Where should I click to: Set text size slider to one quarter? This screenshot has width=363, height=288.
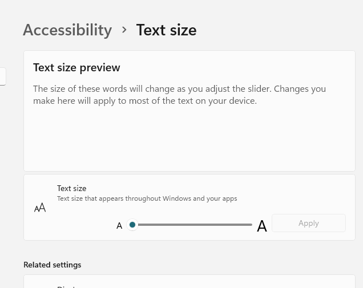pos(162,225)
